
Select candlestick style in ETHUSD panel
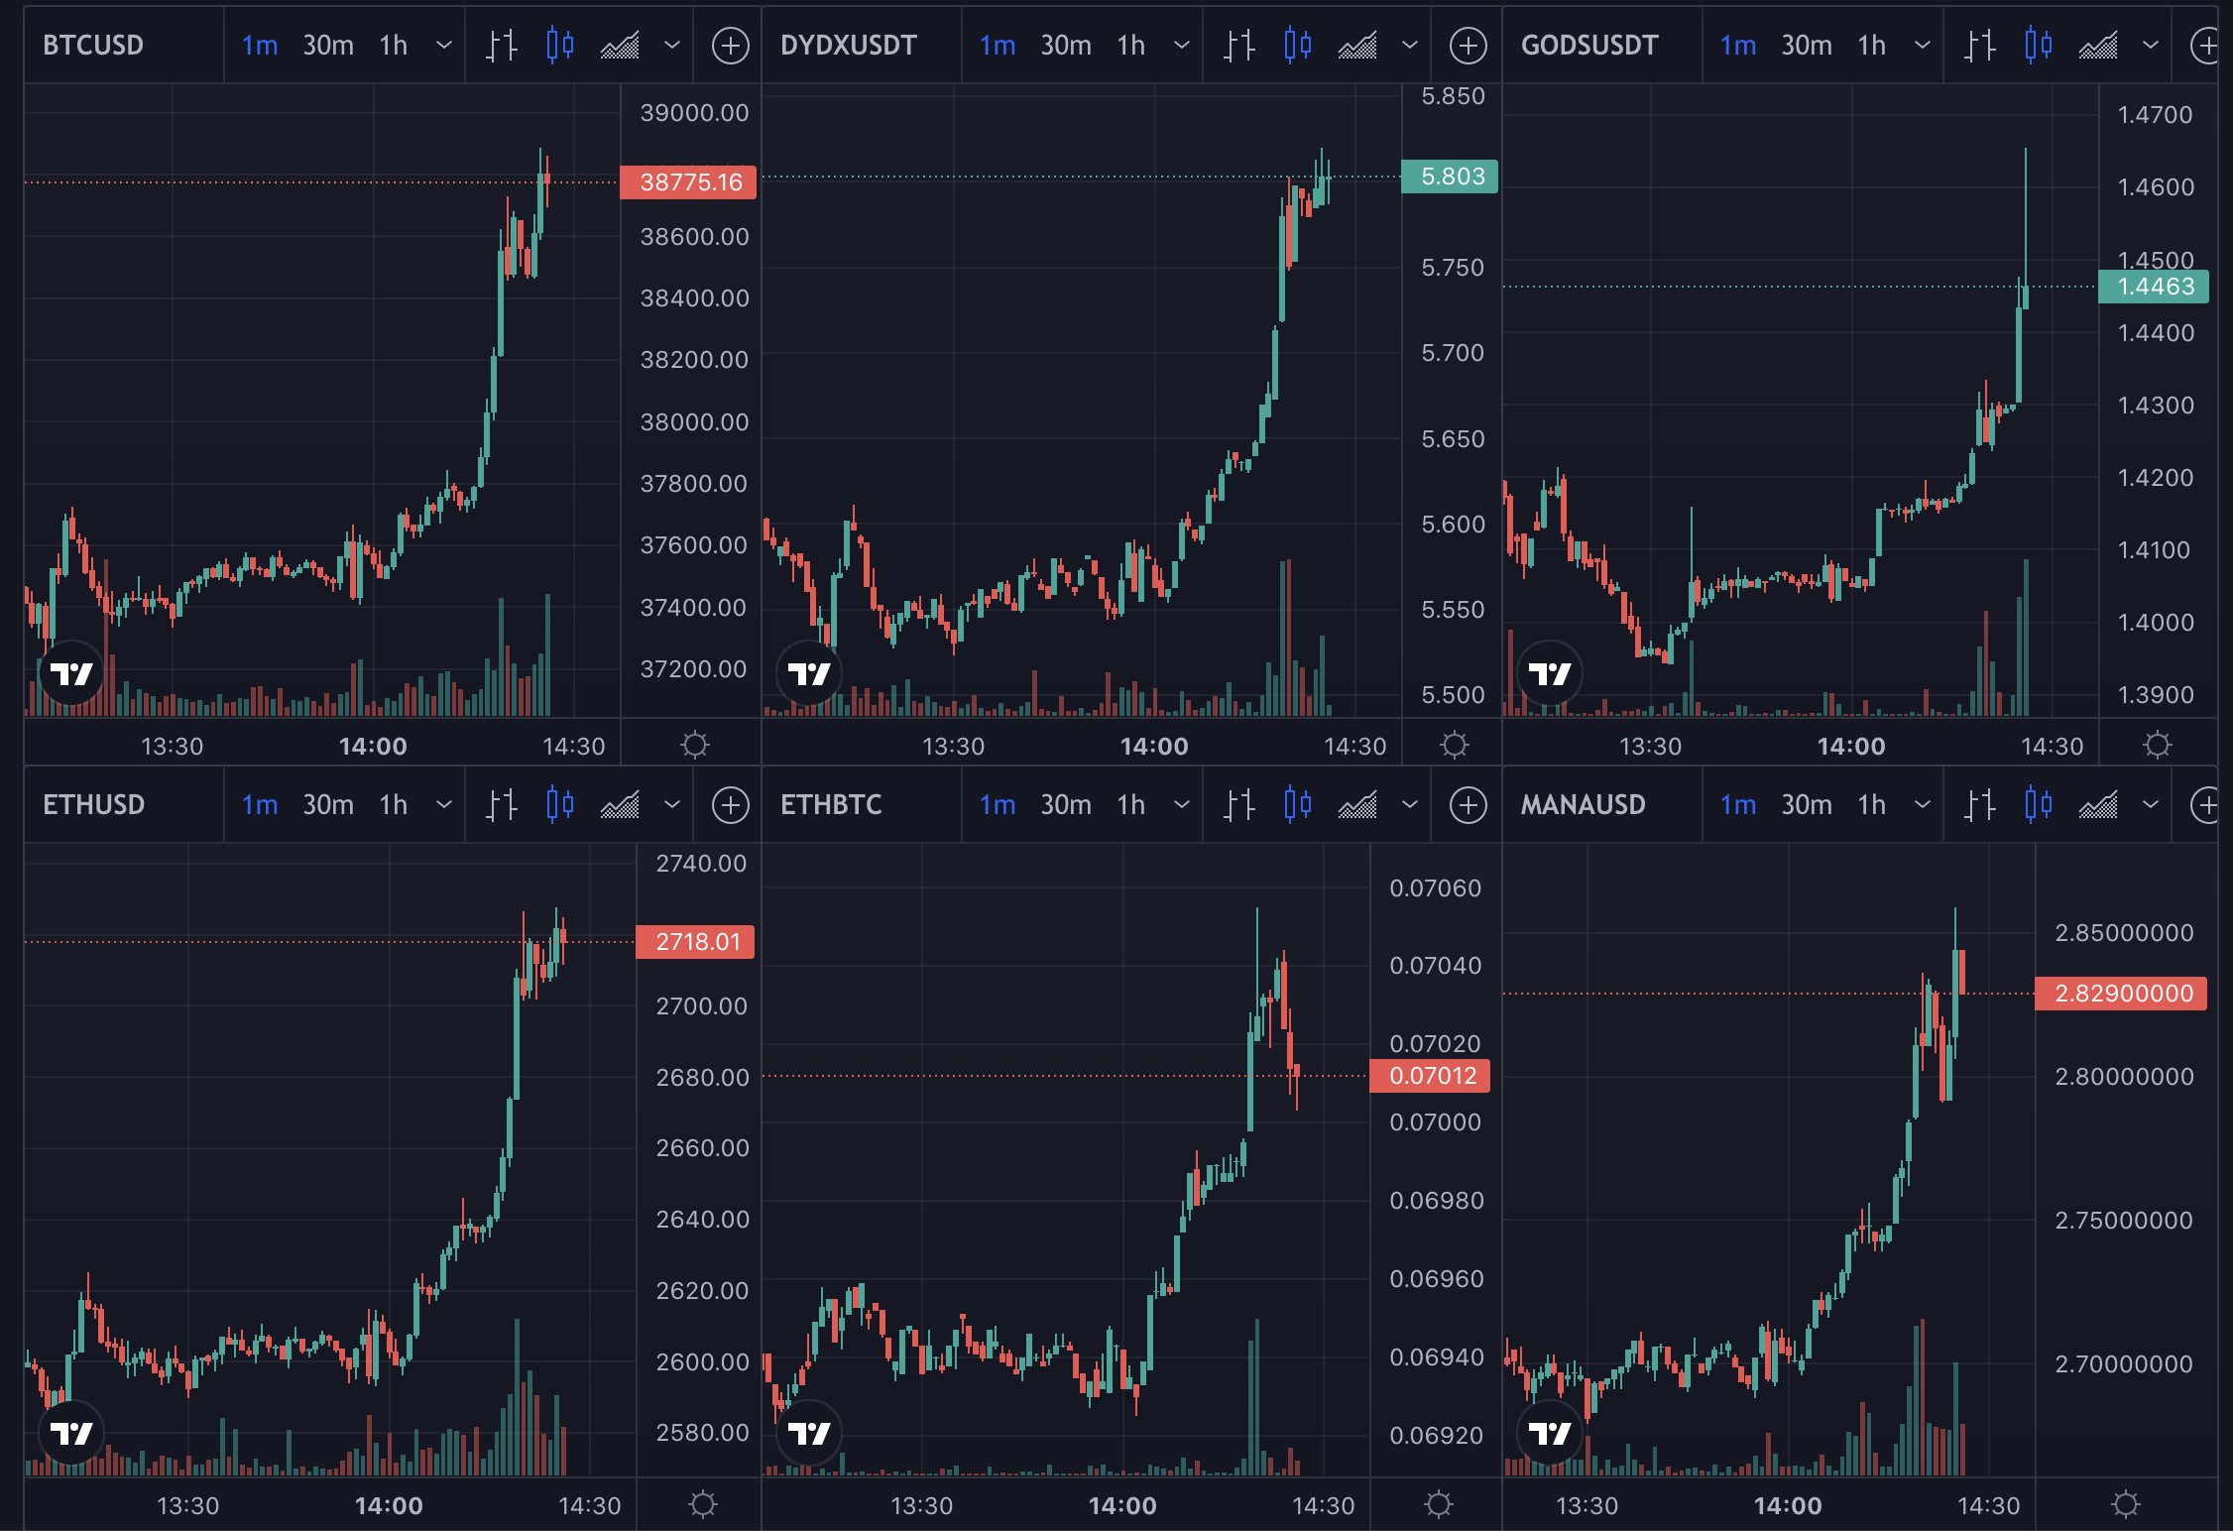tap(560, 805)
